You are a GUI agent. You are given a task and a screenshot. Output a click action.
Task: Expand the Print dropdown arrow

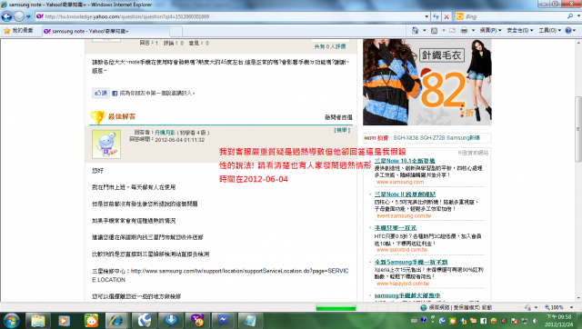click(x=473, y=30)
